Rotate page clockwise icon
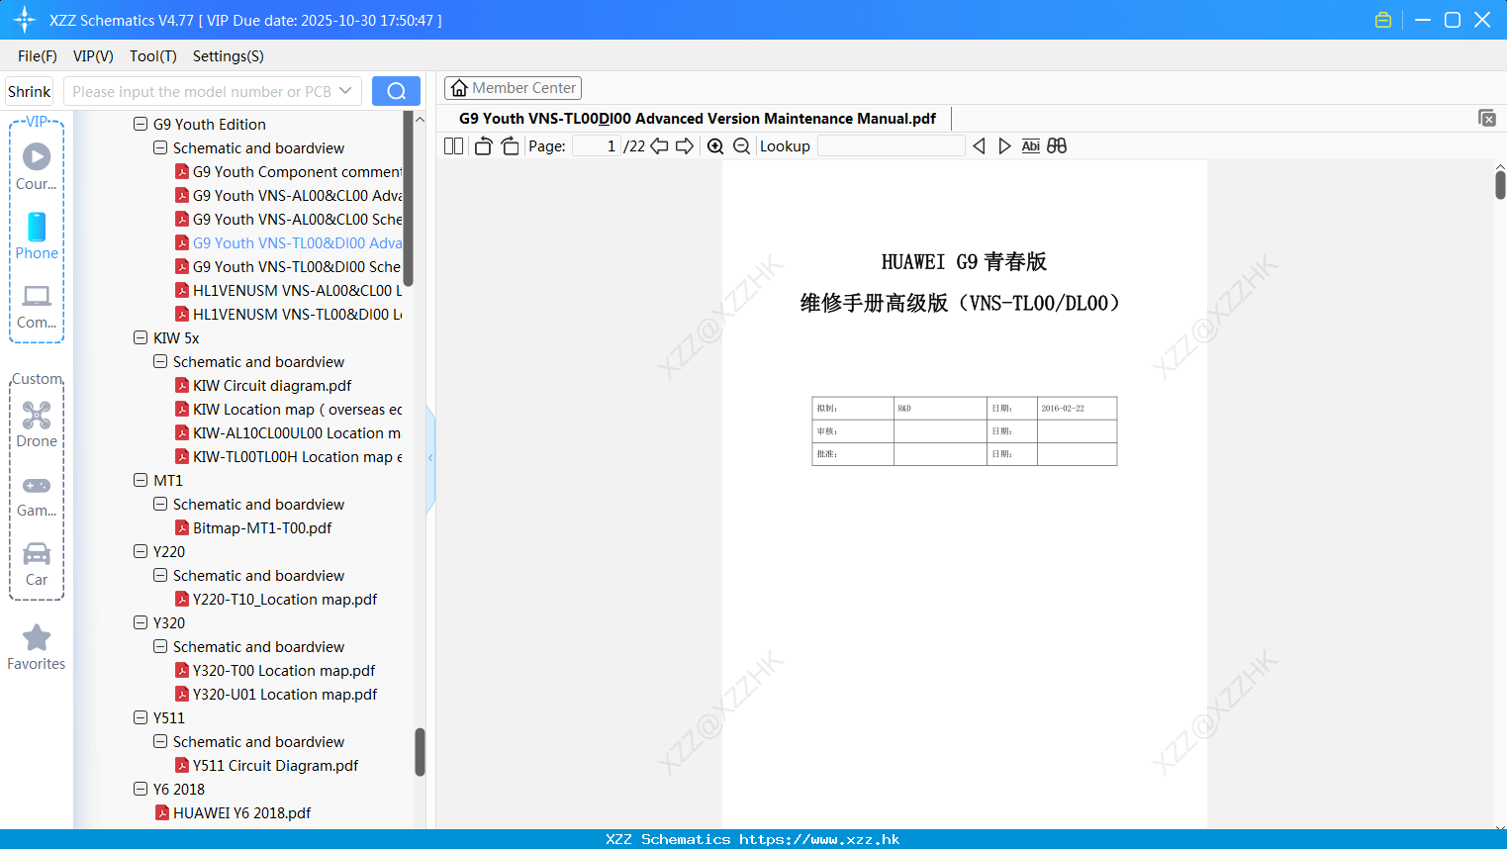 510,145
